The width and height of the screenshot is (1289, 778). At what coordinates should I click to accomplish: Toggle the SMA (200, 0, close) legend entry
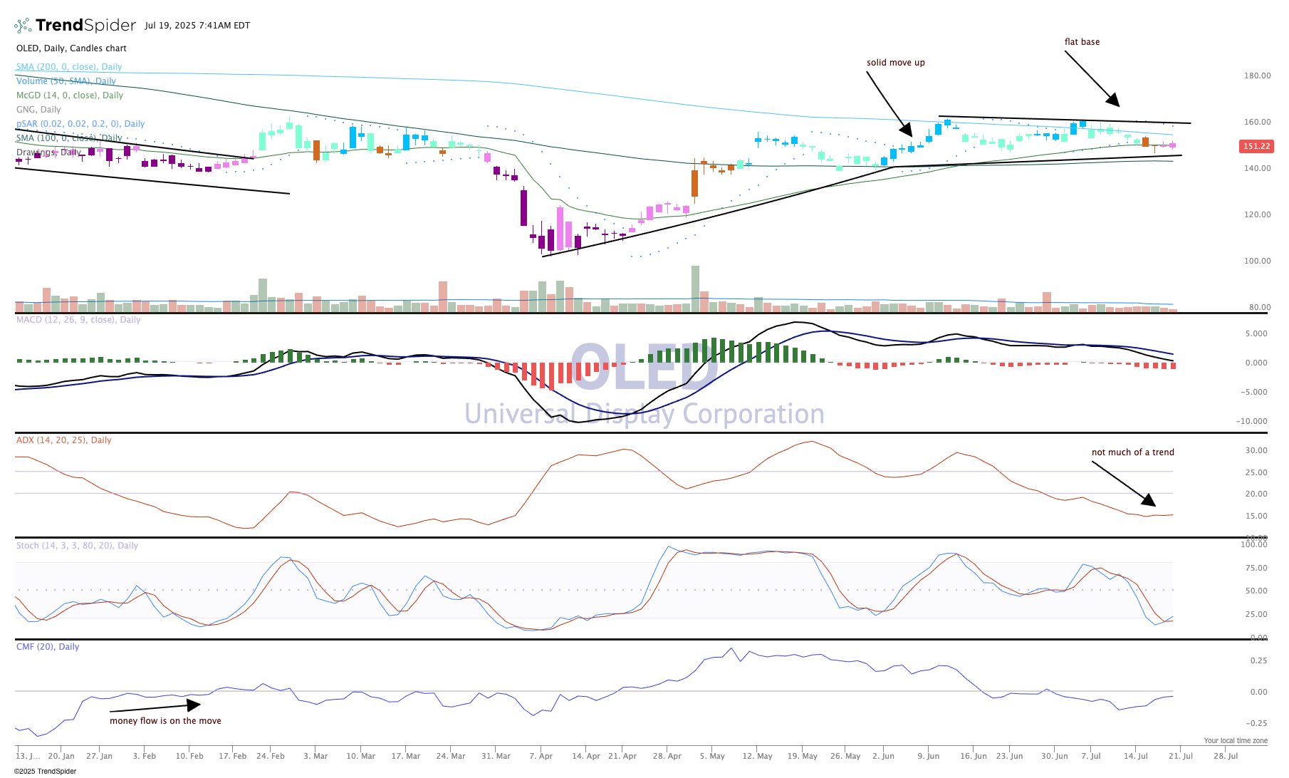click(x=69, y=67)
